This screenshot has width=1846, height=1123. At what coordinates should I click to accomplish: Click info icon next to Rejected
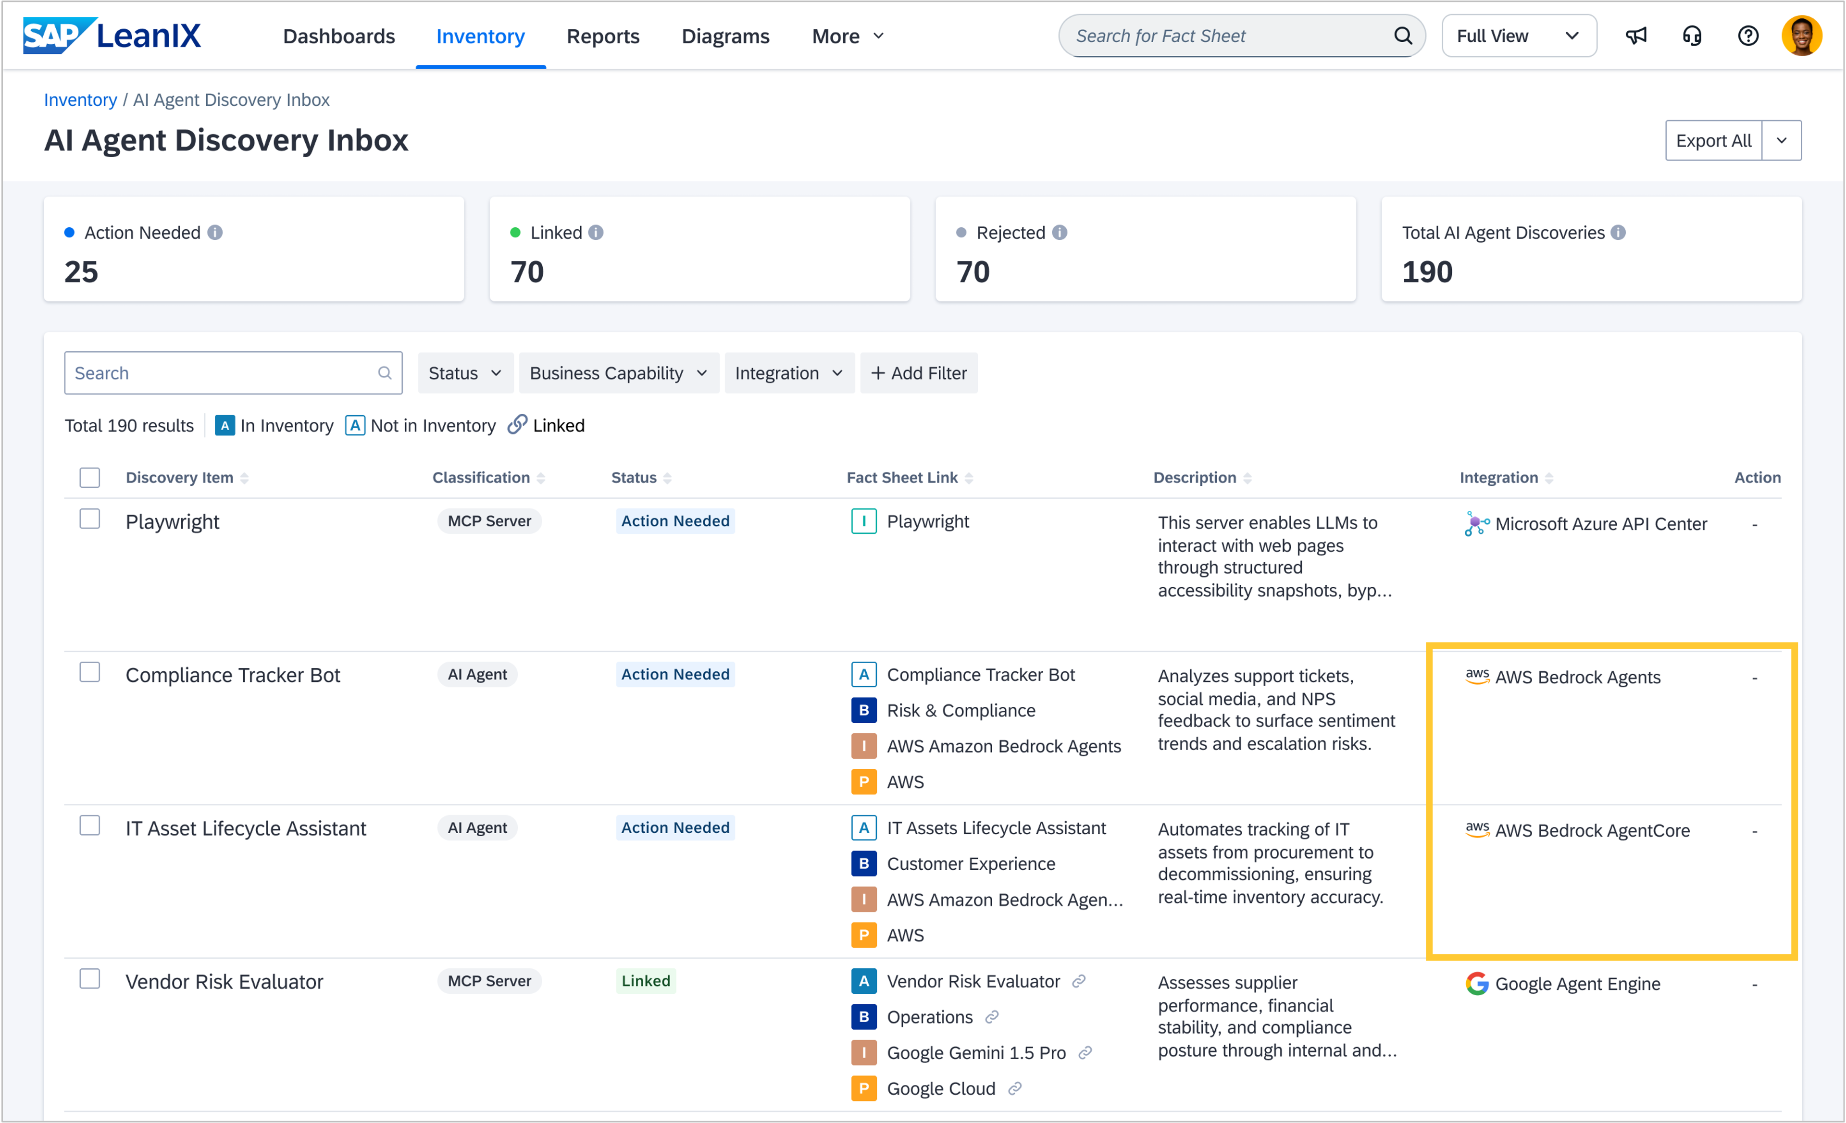(x=1060, y=233)
